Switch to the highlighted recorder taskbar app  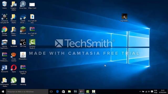[81, 92]
